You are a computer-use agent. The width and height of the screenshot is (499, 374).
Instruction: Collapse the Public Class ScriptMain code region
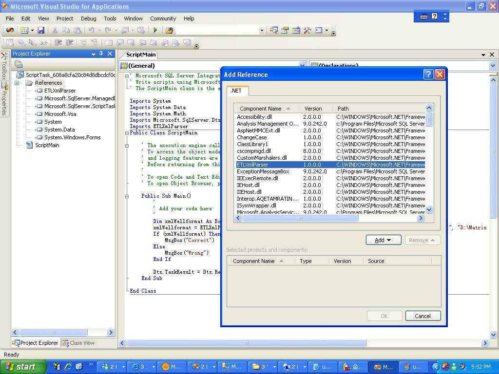click(x=127, y=133)
